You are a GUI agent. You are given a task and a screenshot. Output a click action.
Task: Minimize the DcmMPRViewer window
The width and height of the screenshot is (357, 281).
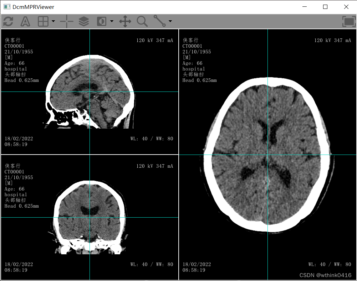click(x=305, y=7)
